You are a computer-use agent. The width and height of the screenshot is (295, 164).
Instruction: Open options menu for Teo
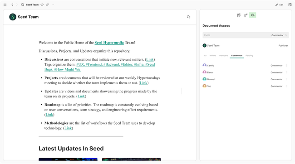pos(287,86)
